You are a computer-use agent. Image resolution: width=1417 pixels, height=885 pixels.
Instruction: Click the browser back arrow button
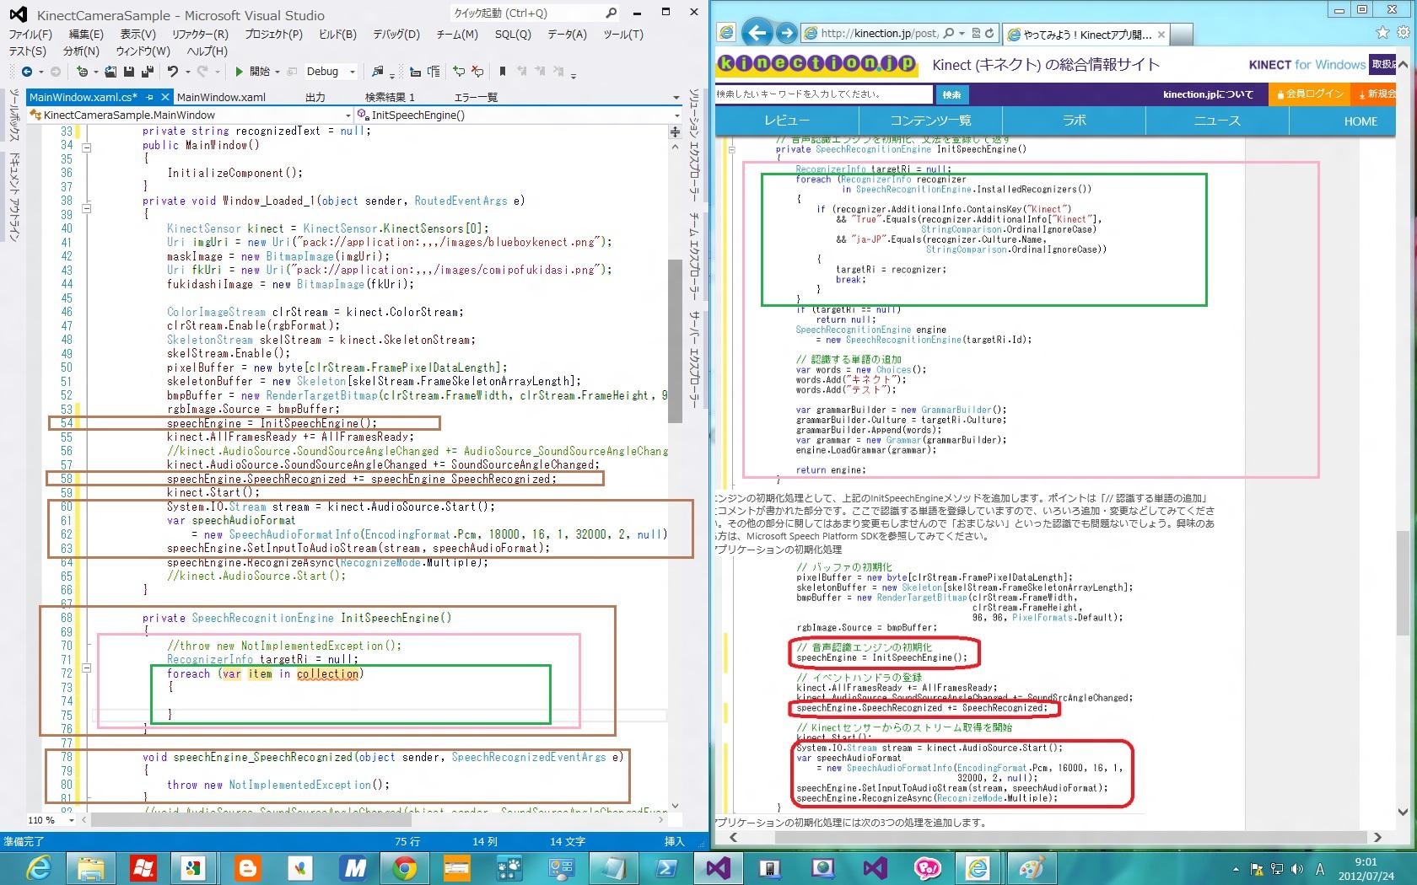pyautogui.click(x=757, y=33)
